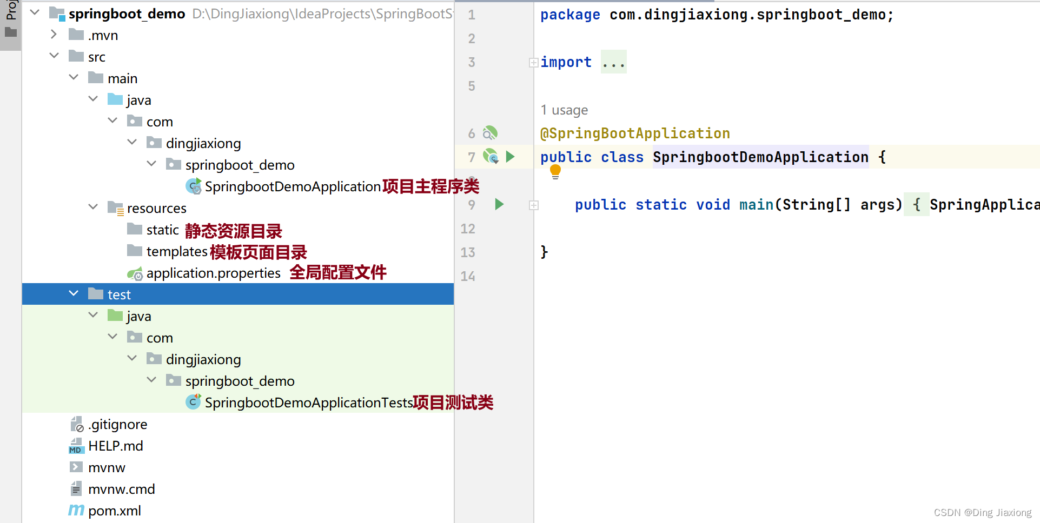Click the folded import '...' placeholder
Screen dimensions: 1040x523
pos(614,62)
